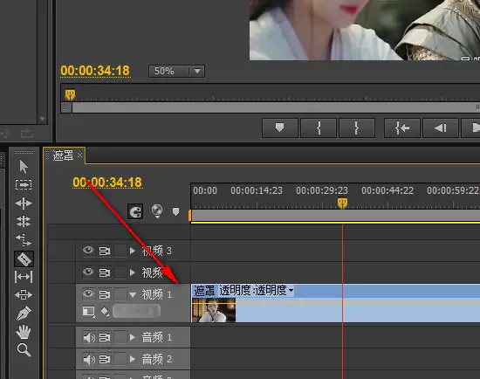Select the Zoom magnifier tool
Screen dimensions: 480x379
pos(24,350)
